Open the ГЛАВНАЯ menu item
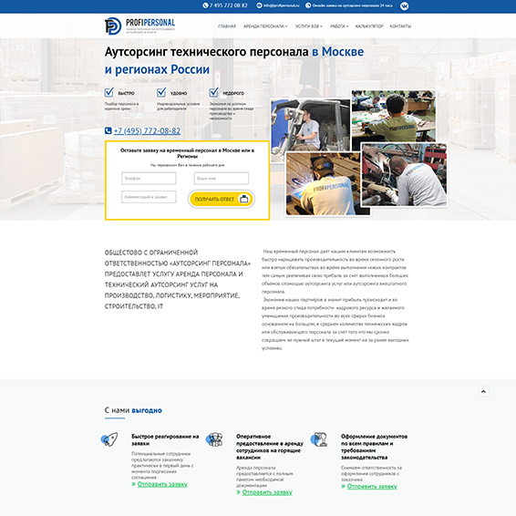This screenshot has height=516, width=516. (227, 26)
